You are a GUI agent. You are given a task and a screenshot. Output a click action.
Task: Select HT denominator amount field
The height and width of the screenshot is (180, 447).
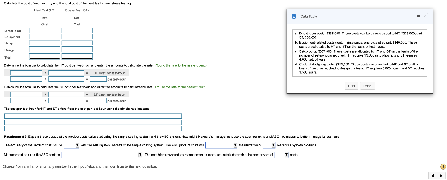point(66,79)
